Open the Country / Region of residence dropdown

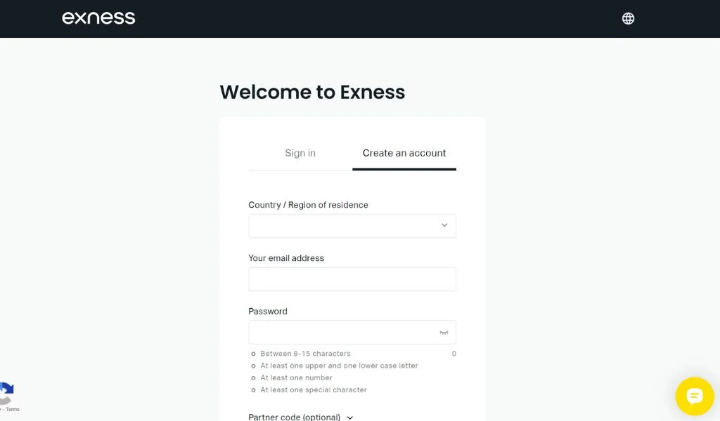pyautogui.click(x=352, y=225)
